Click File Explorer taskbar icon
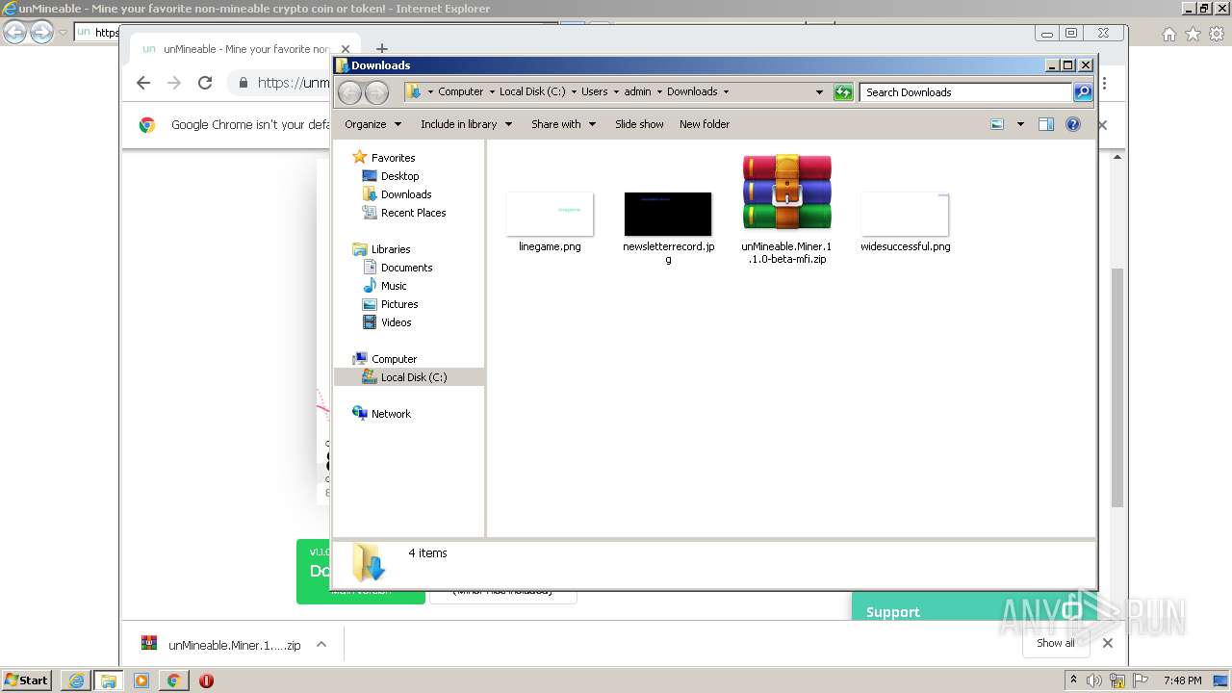This screenshot has height=693, width=1232. click(109, 680)
